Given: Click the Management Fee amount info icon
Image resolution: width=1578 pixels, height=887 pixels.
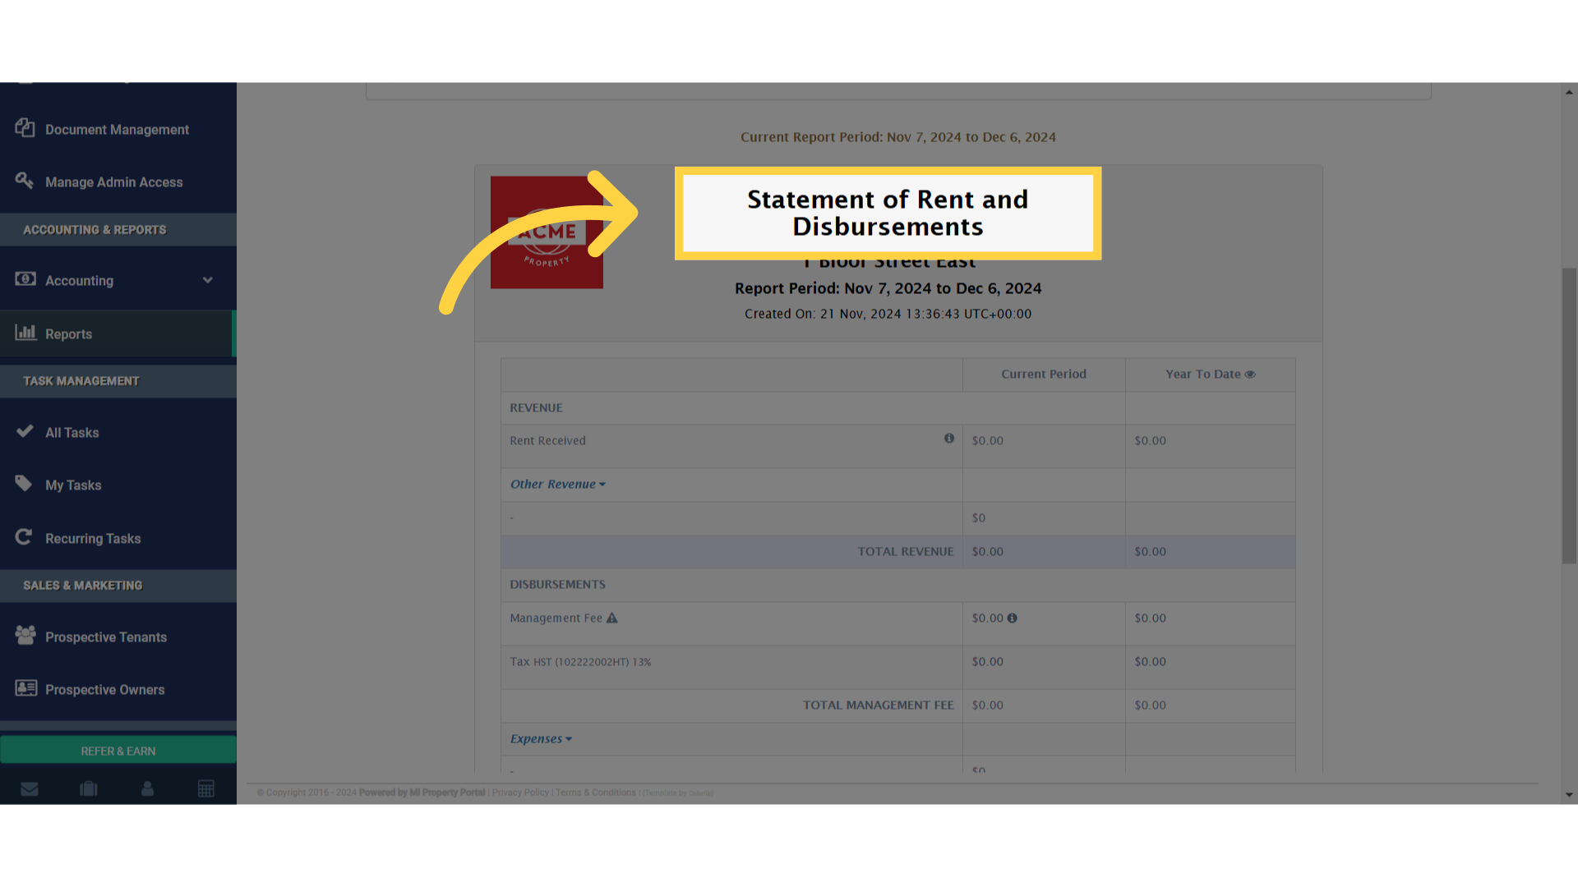Looking at the screenshot, I should click(1013, 618).
